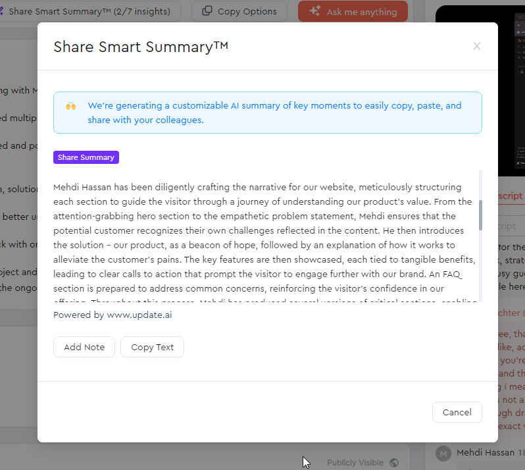Click the summary text scrollbar thumb
This screenshot has height=470, width=525.
point(480,215)
